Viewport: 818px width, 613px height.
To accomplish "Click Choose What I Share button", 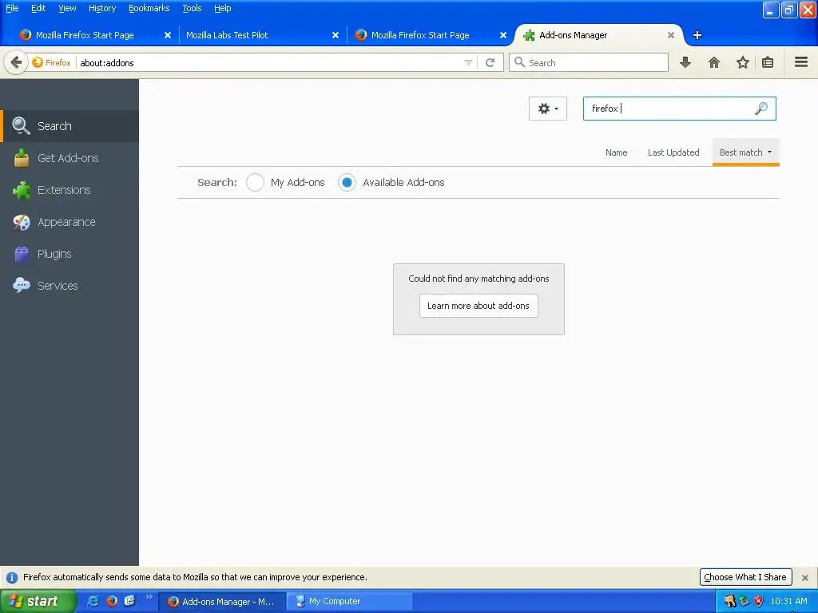I will pos(745,577).
